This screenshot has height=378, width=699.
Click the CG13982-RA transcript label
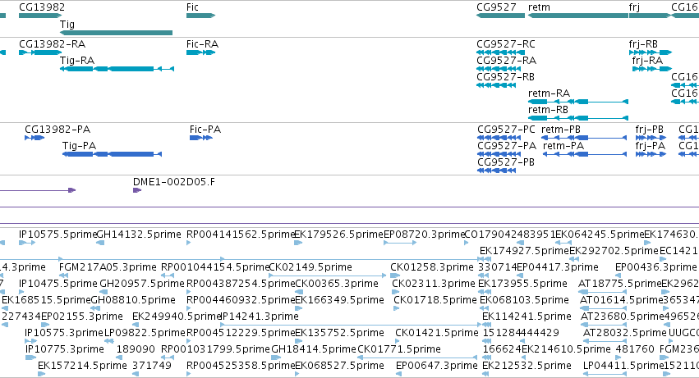(x=52, y=44)
